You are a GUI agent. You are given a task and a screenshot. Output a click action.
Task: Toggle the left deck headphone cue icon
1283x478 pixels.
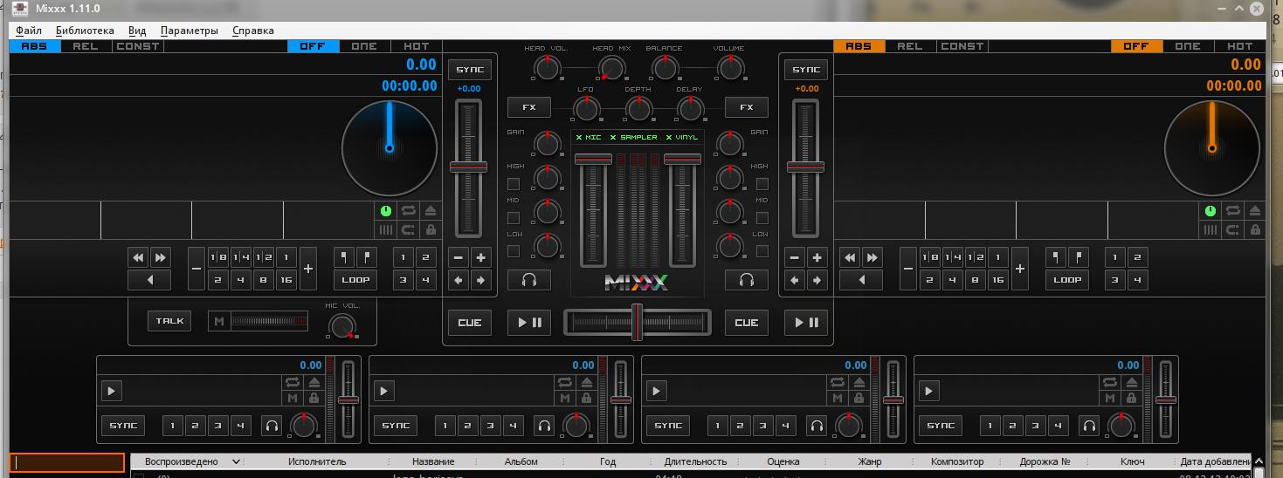(x=529, y=280)
